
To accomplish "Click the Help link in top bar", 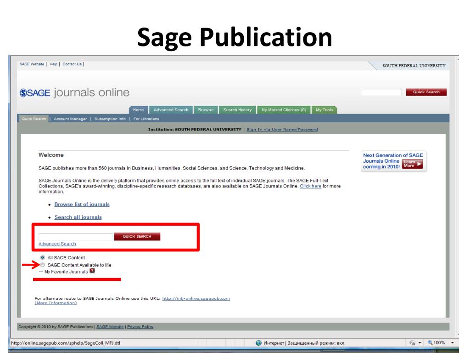I will [x=53, y=64].
